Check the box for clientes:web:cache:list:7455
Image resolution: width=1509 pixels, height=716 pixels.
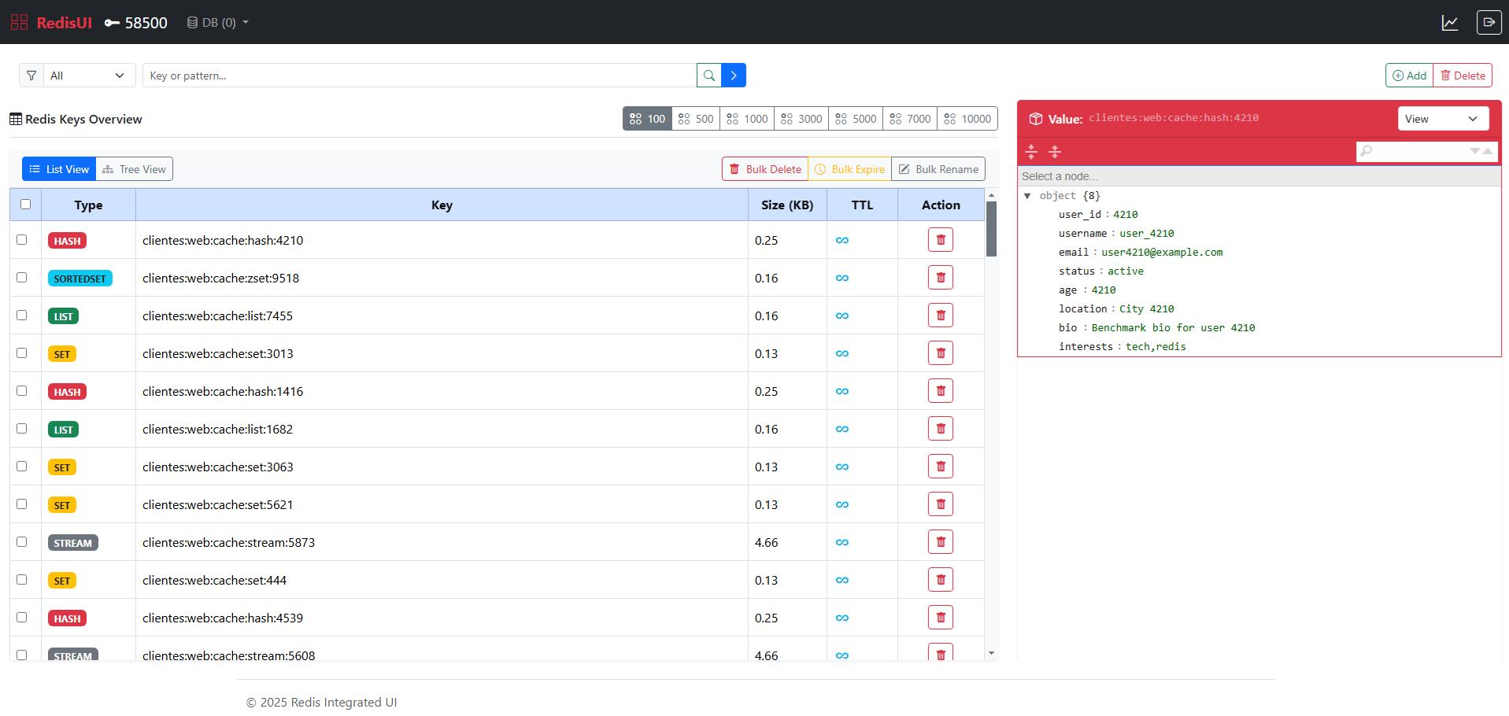21,315
